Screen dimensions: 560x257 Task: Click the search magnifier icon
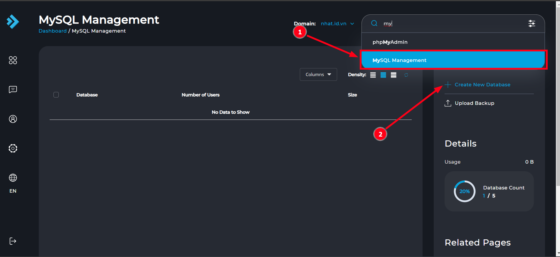(x=374, y=23)
